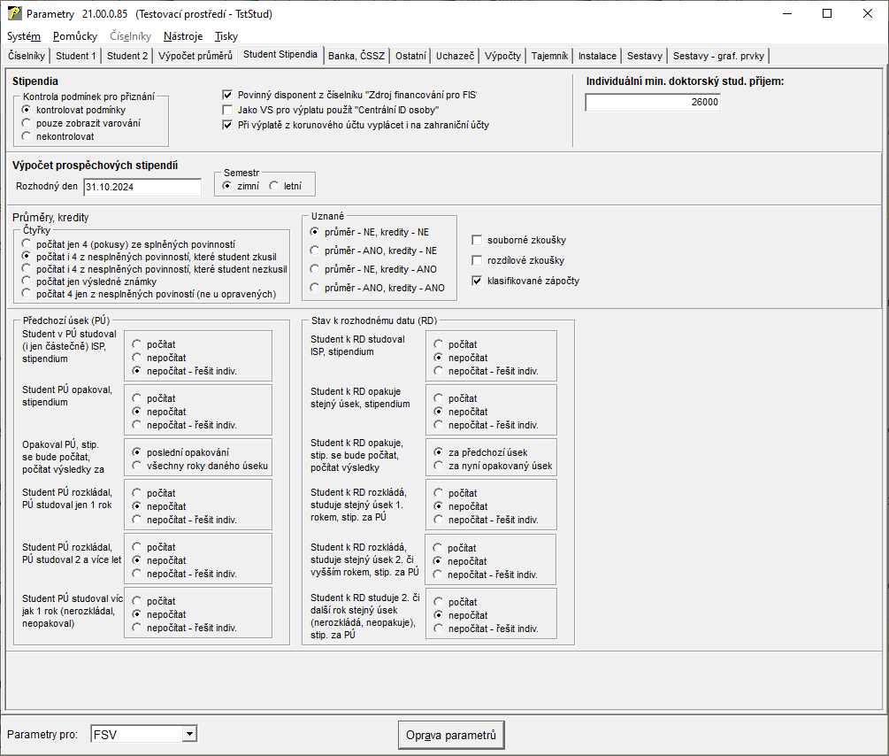Switch to the Výpočet průměrů tab

(195, 56)
